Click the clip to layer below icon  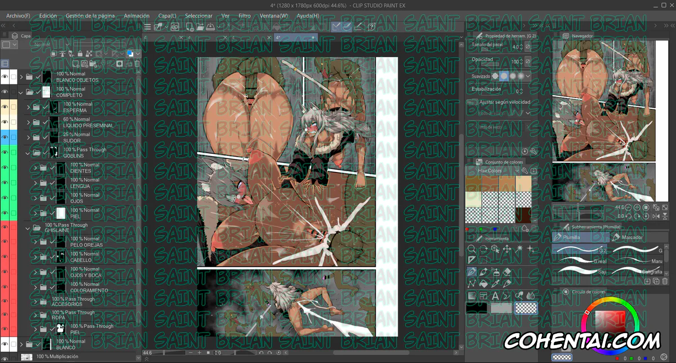tap(55, 54)
